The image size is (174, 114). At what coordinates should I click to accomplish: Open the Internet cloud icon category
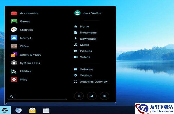(14, 38)
